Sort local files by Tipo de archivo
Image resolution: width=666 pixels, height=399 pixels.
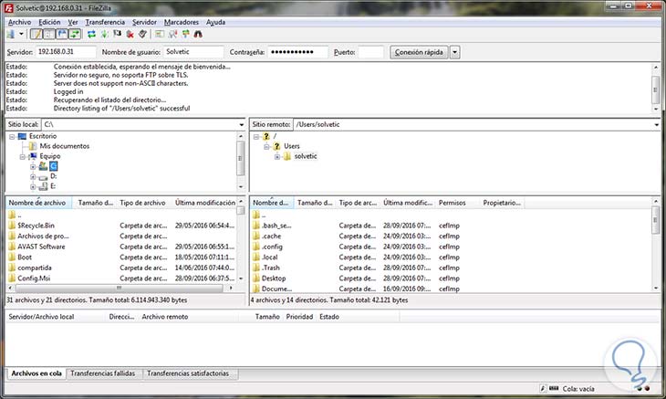coord(143,203)
